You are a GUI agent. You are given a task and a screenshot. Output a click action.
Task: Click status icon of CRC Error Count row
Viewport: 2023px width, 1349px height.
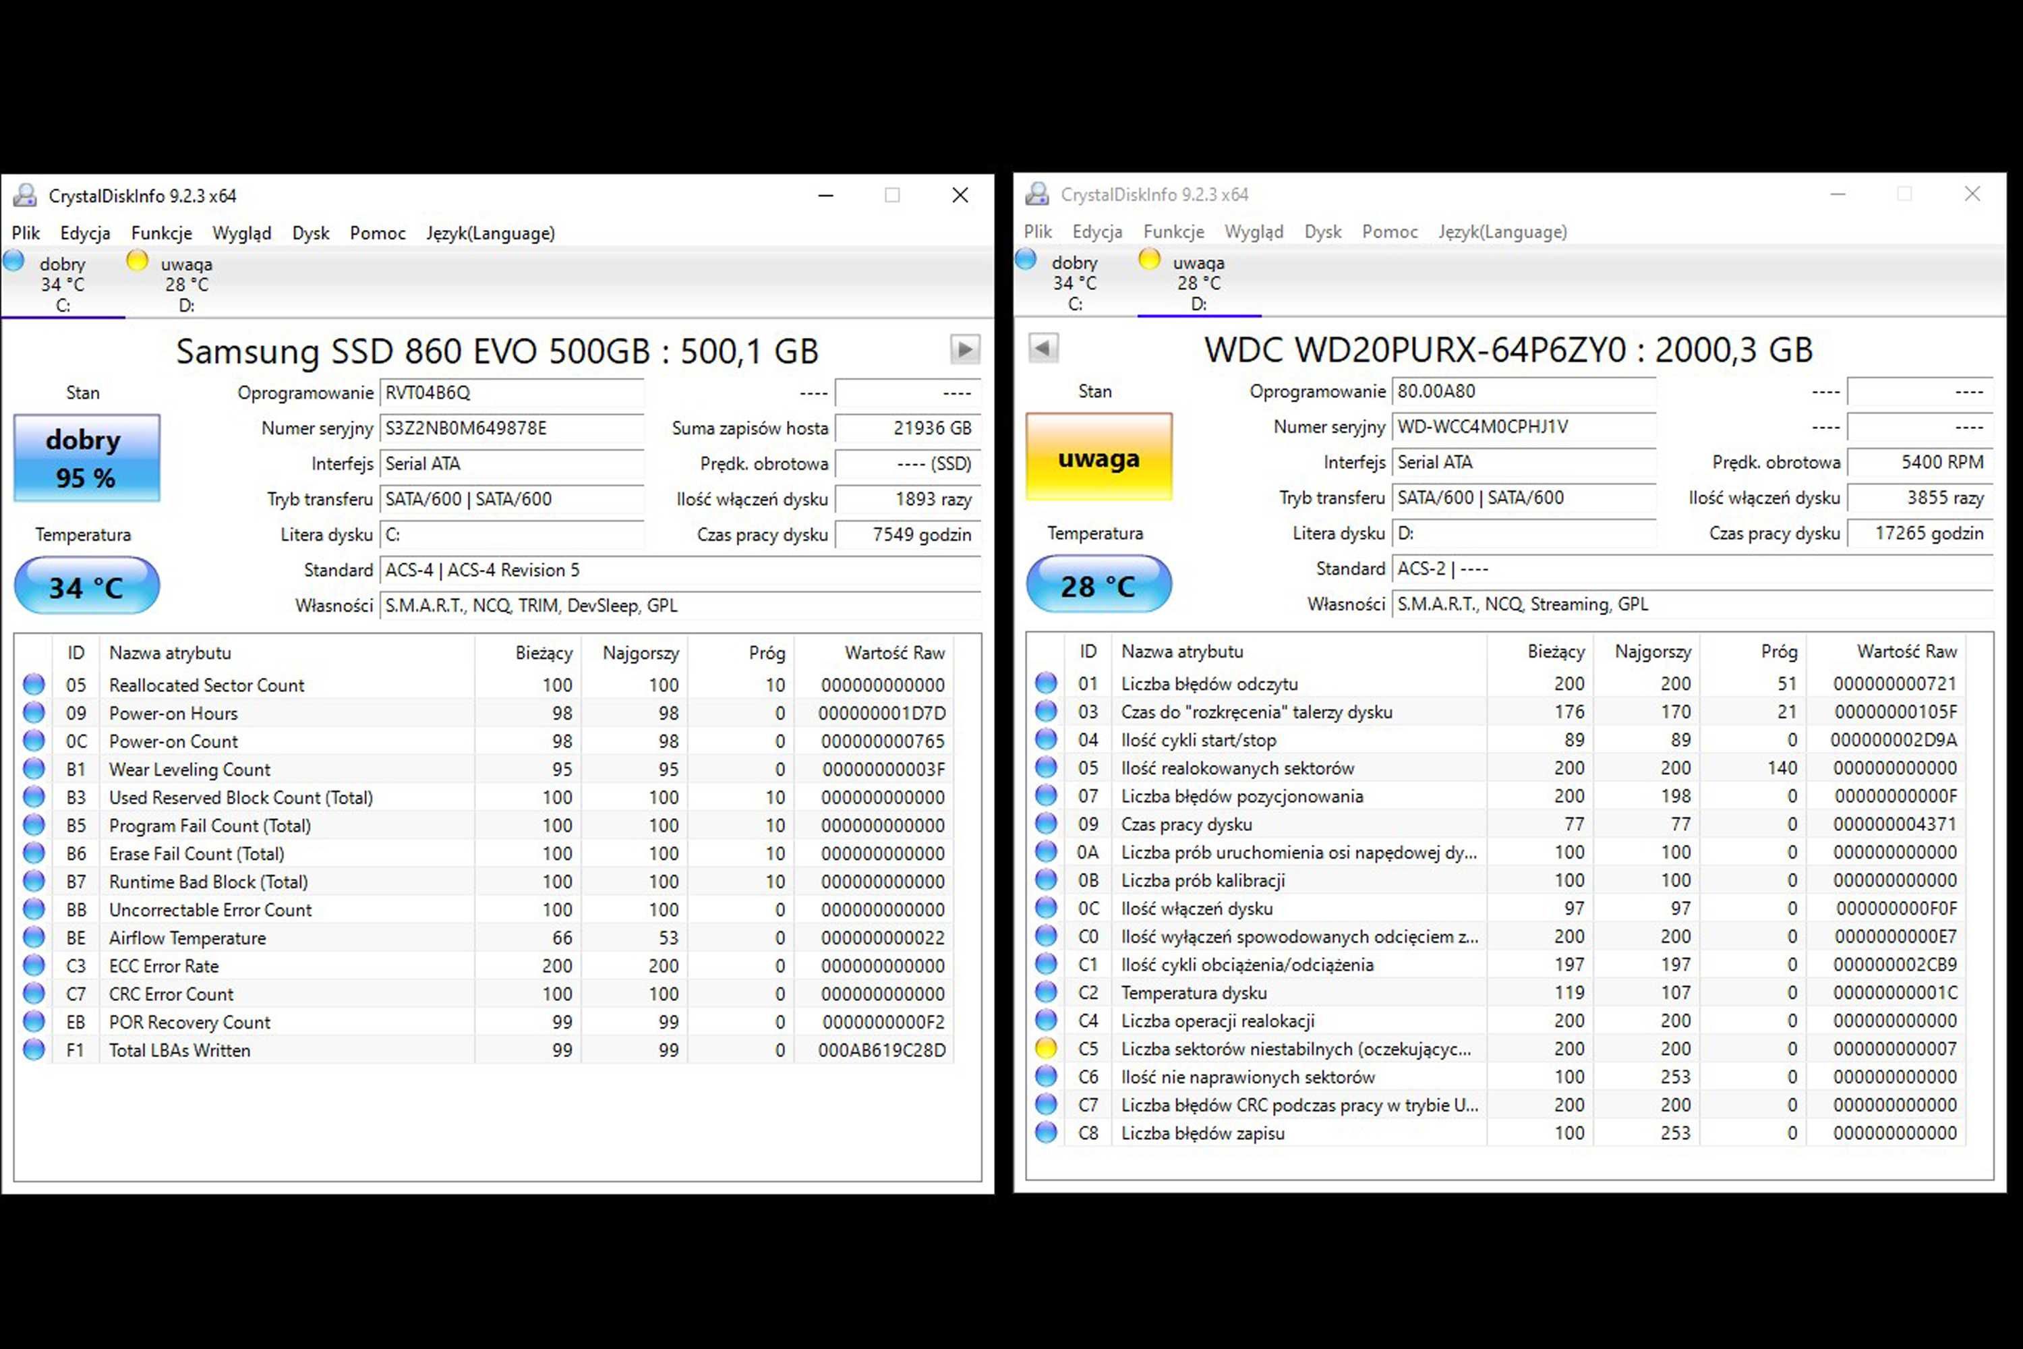(34, 994)
